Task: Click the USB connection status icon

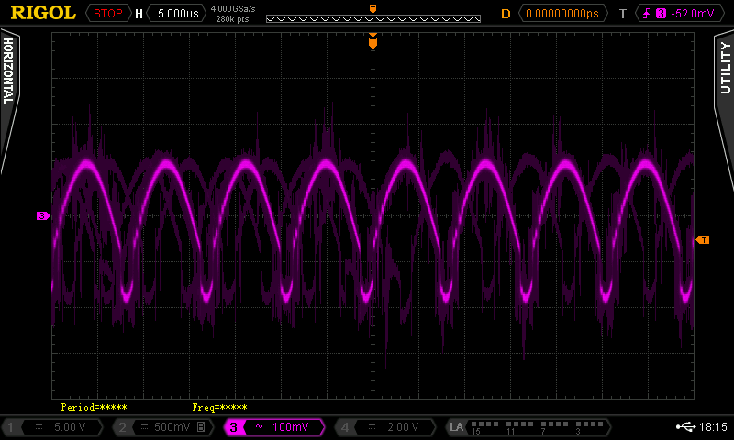Action: (684, 427)
